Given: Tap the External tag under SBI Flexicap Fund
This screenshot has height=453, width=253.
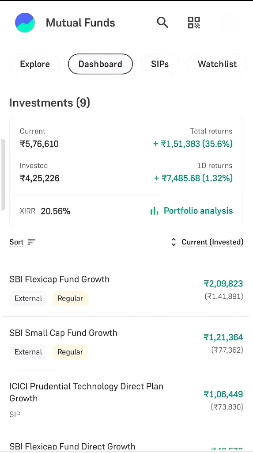Looking at the screenshot, I should point(28,298).
